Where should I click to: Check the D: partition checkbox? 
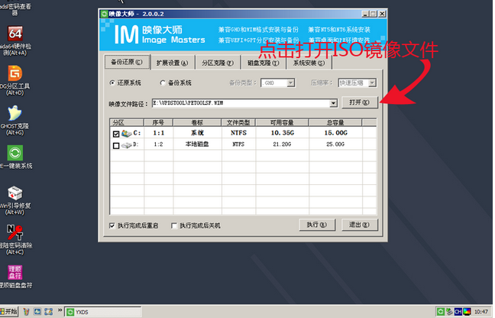tap(116, 145)
